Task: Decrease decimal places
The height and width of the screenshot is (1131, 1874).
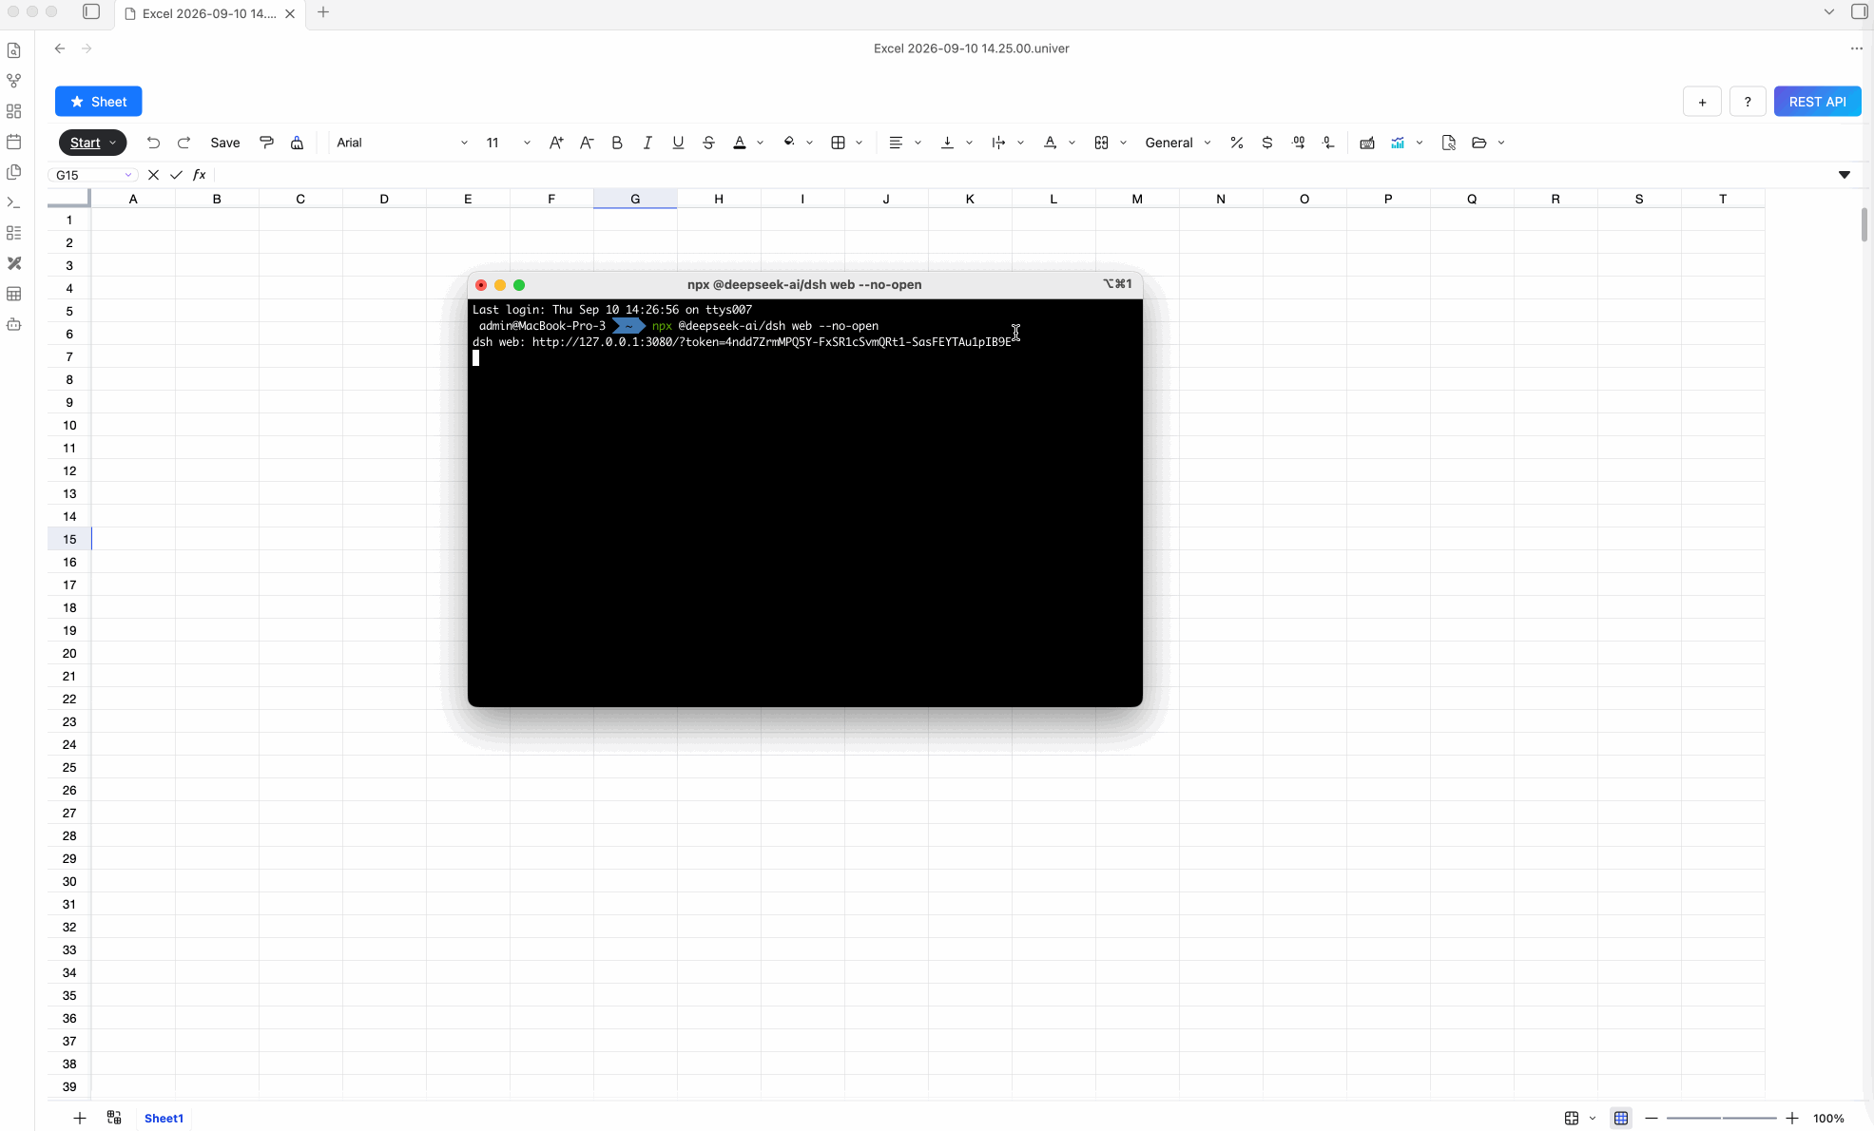Action: [x=1328, y=143]
